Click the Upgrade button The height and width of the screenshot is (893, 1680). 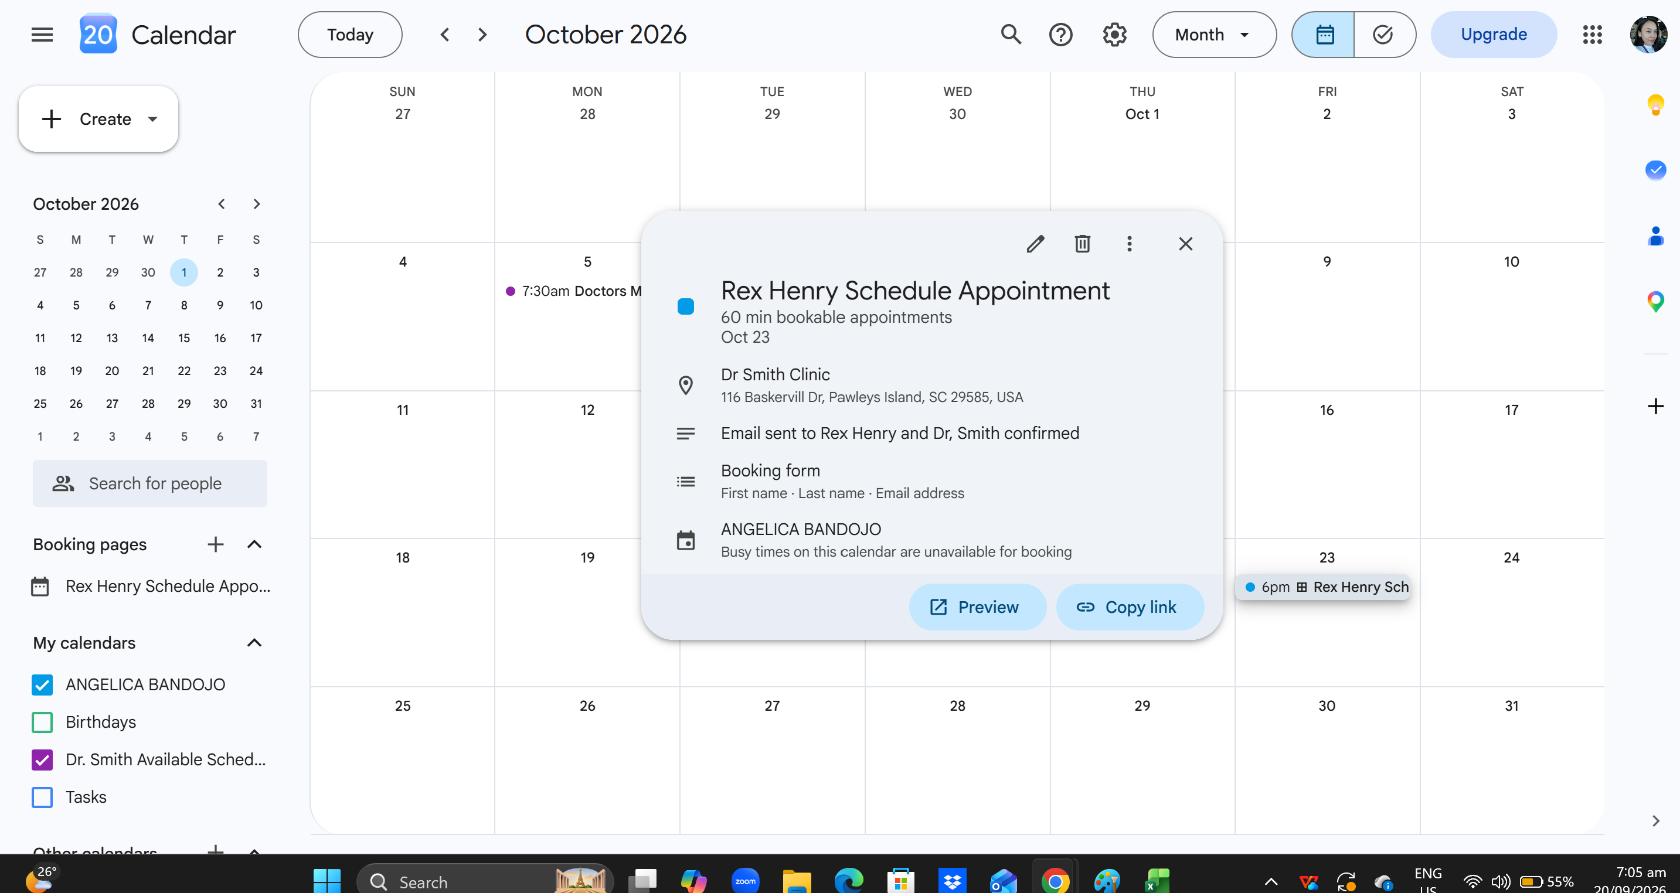tap(1494, 35)
